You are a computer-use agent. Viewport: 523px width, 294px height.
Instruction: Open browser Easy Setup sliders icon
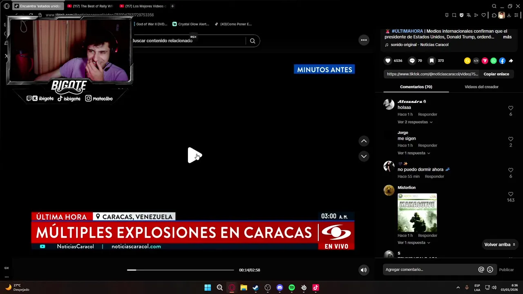pos(516,15)
